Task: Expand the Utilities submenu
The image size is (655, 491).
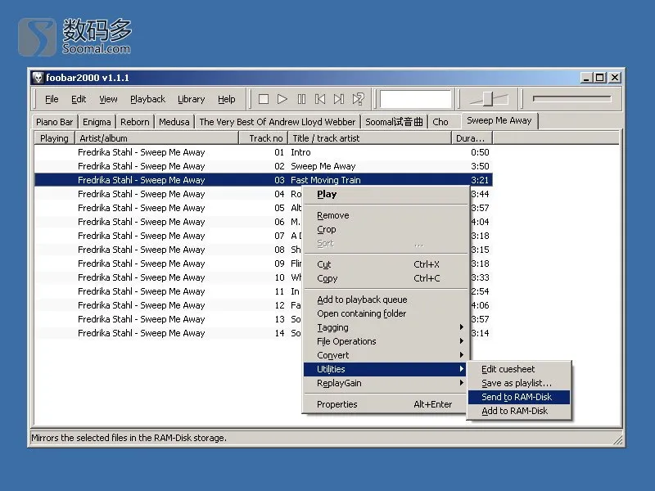Action: [384, 369]
